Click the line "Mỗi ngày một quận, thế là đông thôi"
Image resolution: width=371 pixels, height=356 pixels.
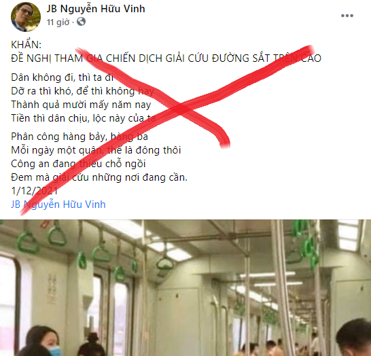[96, 150]
